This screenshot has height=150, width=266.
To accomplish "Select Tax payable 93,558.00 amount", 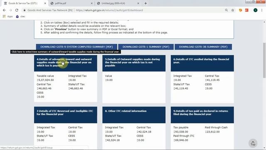I will pos(181,132).
